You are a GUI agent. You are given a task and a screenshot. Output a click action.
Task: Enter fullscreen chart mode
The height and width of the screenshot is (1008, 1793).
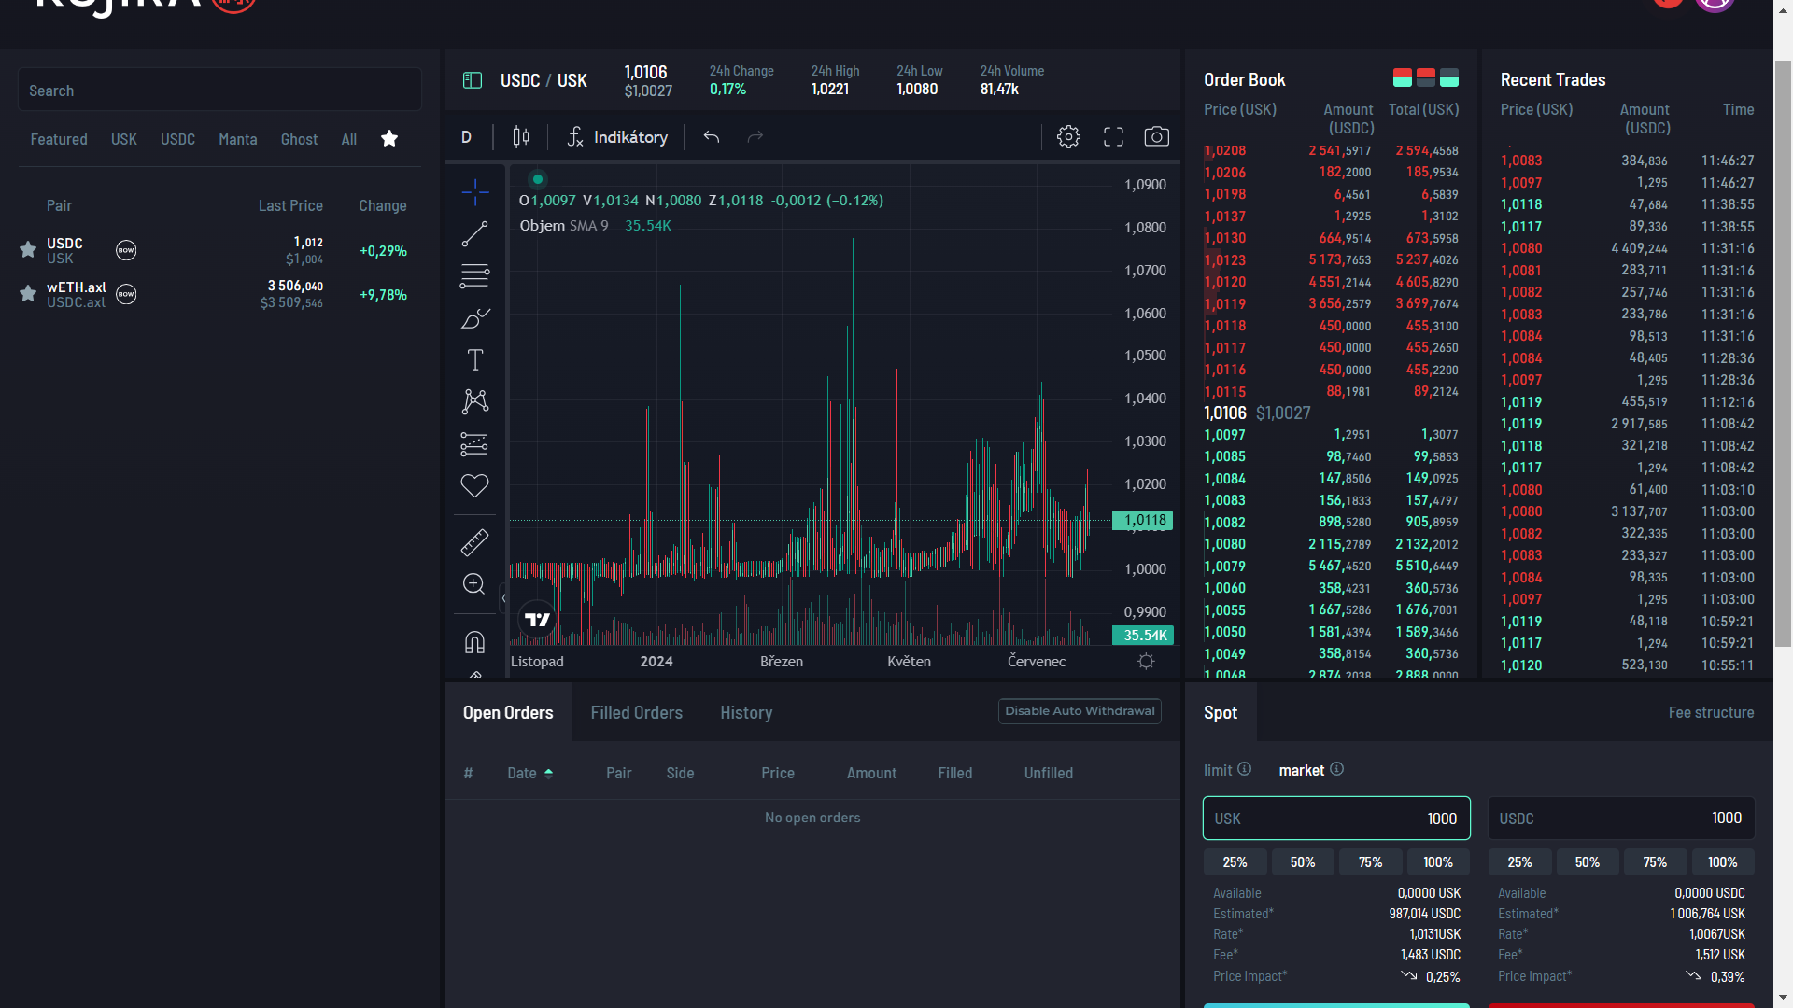tap(1113, 137)
